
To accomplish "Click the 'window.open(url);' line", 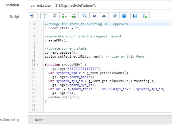I will coord(65,97).
